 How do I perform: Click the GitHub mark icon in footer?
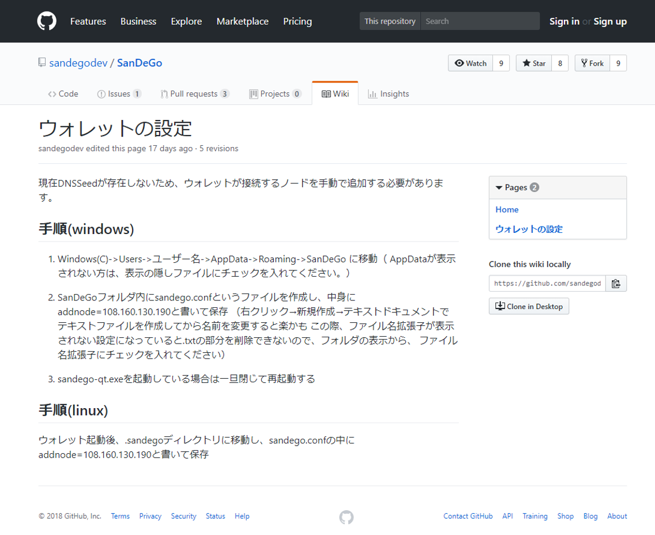click(x=346, y=517)
